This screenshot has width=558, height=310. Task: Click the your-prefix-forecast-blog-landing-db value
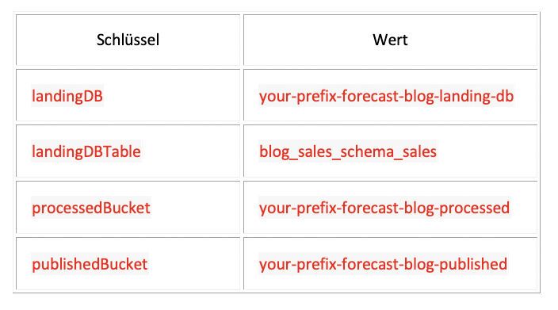(x=387, y=96)
